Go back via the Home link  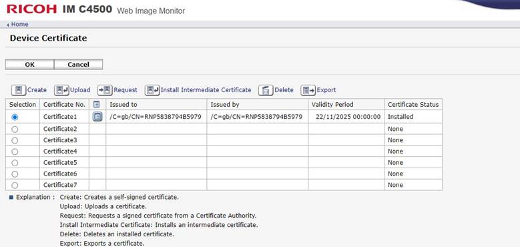click(x=17, y=24)
